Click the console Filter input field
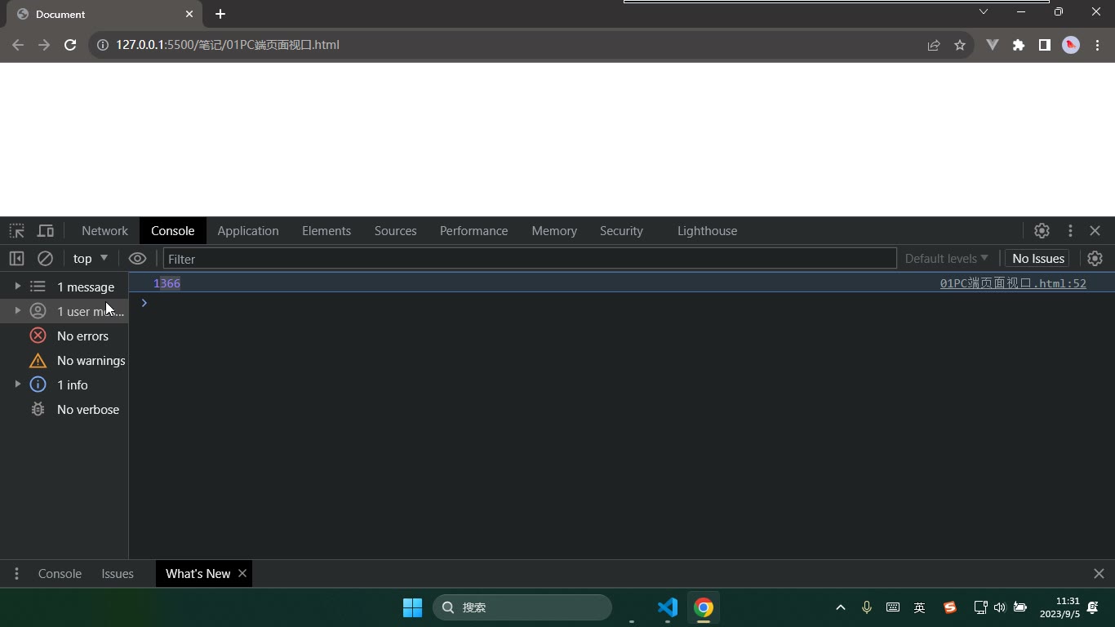Image resolution: width=1115 pixels, height=627 pixels. point(530,259)
